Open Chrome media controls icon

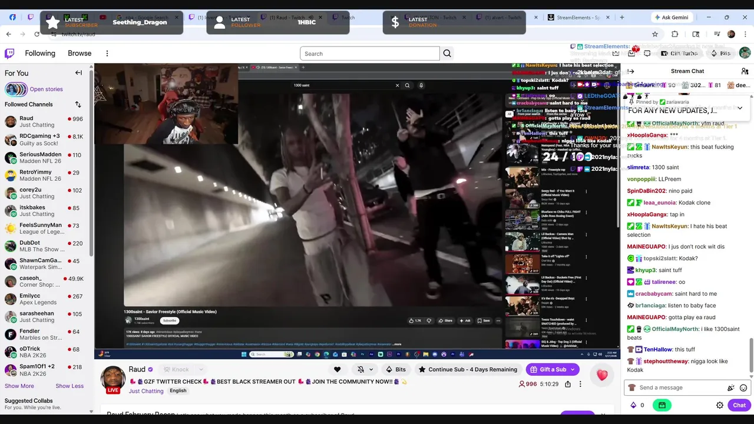click(x=717, y=34)
